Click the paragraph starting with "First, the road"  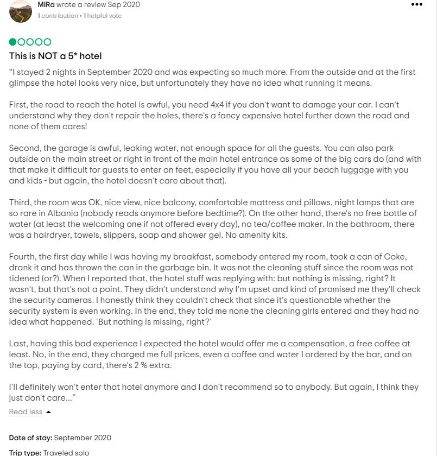tap(209, 116)
